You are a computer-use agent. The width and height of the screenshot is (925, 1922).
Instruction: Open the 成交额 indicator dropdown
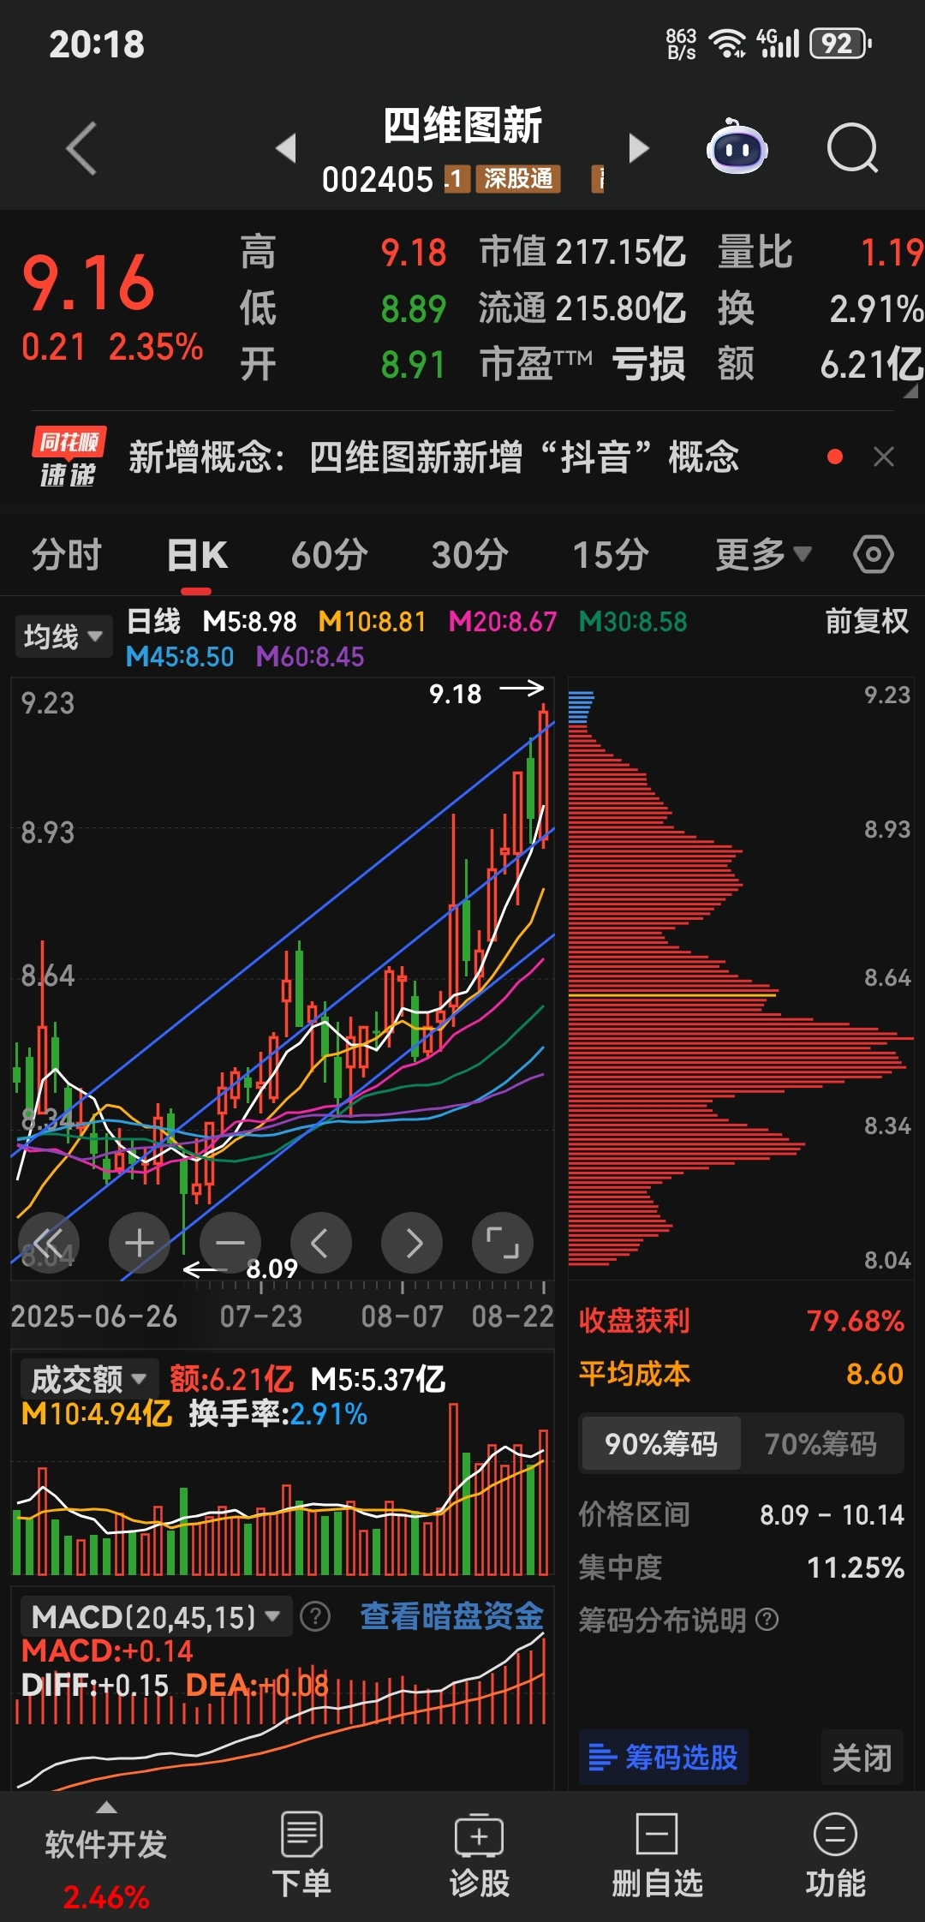[x=89, y=1380]
